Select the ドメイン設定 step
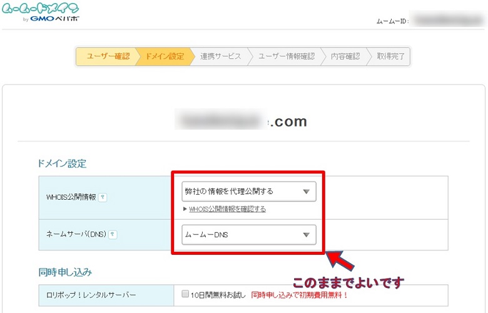The height and width of the screenshot is (313, 488). pyautogui.click(x=165, y=56)
